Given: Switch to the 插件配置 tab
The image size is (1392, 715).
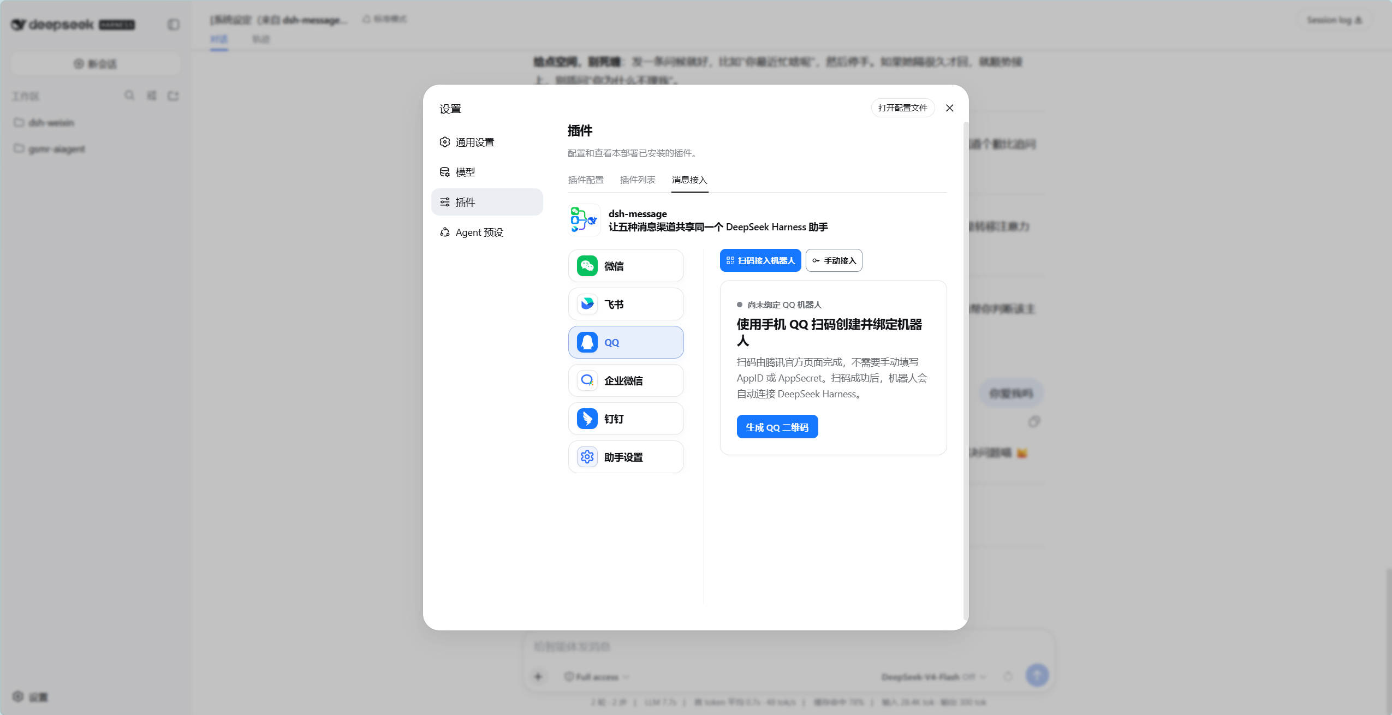Looking at the screenshot, I should (x=586, y=180).
